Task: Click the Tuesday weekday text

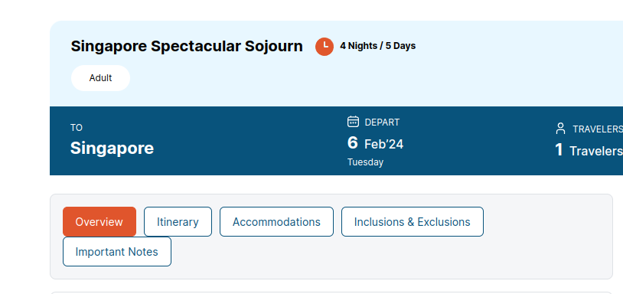Action: click(x=366, y=162)
